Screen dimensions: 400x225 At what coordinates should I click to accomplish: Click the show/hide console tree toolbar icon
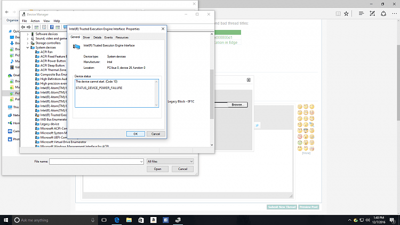36,27
